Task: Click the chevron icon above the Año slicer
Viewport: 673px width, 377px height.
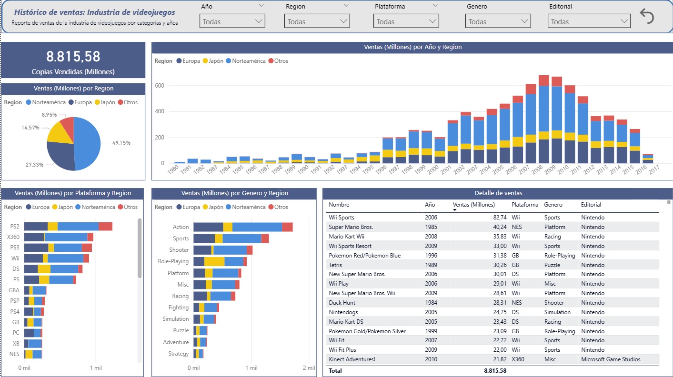Action: coord(261,6)
